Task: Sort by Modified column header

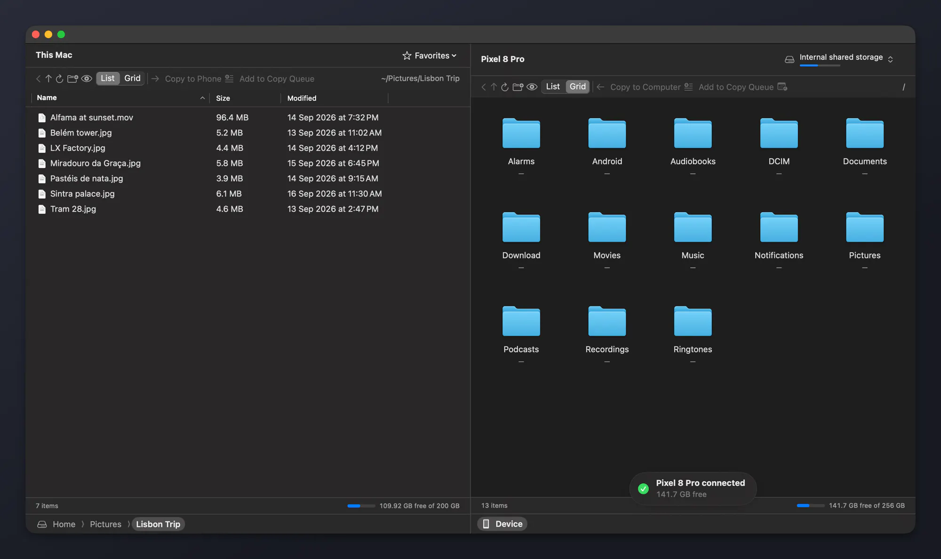Action: coord(335,98)
